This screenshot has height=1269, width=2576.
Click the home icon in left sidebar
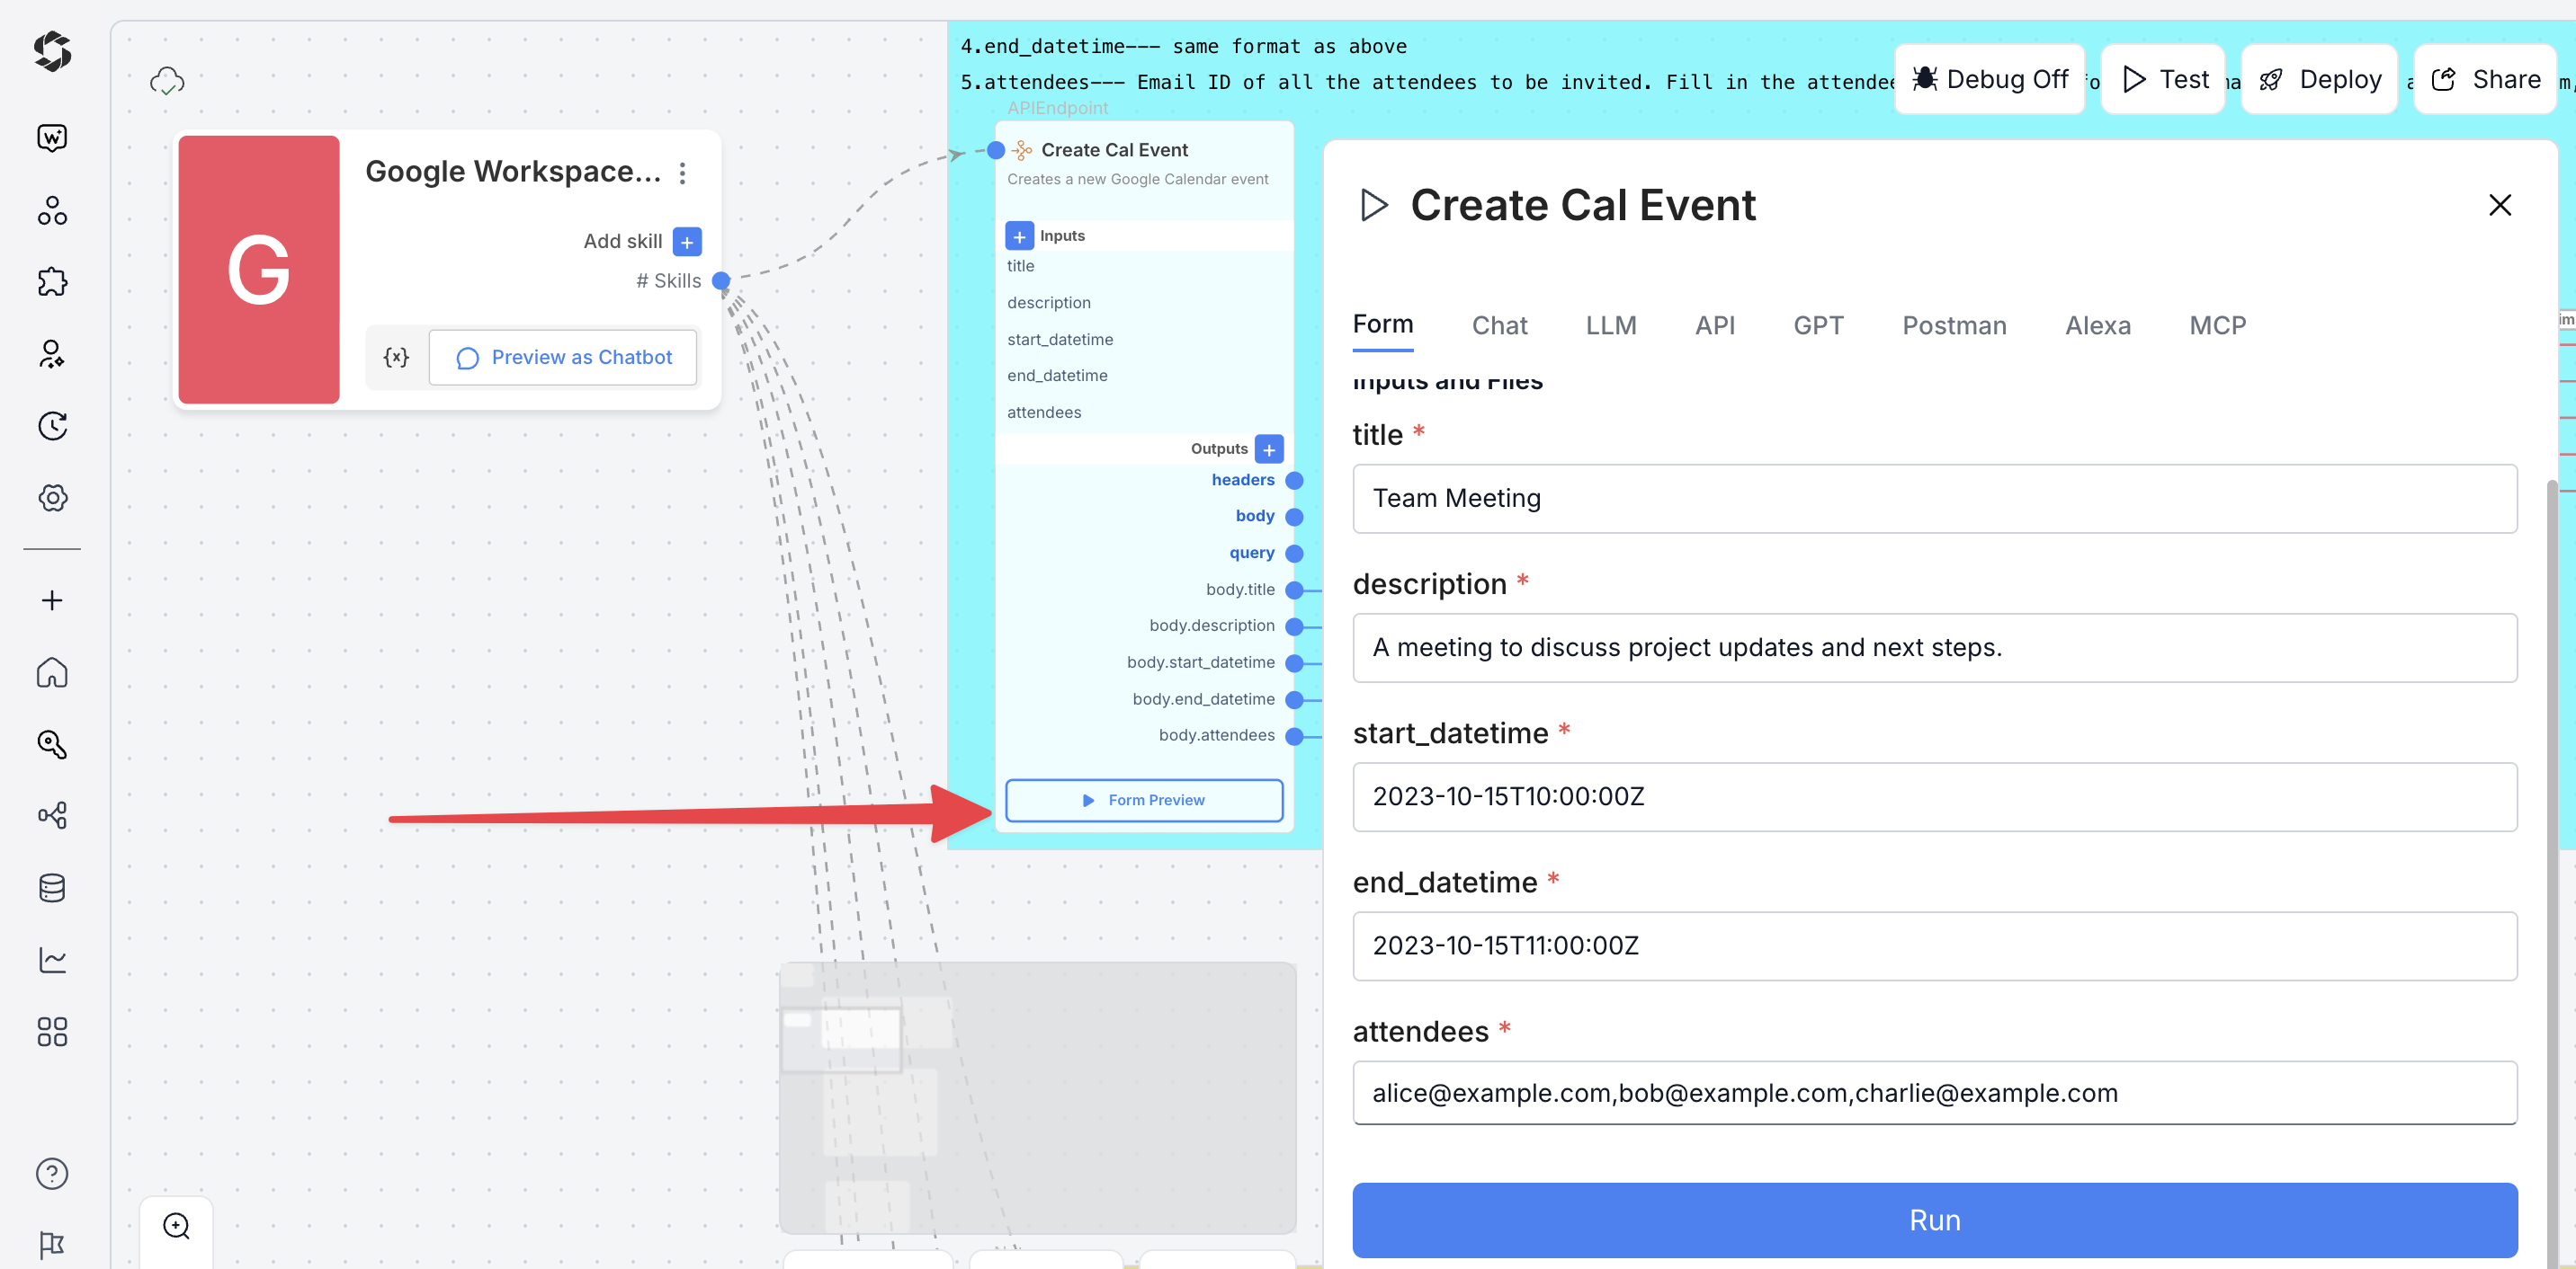tap(52, 672)
